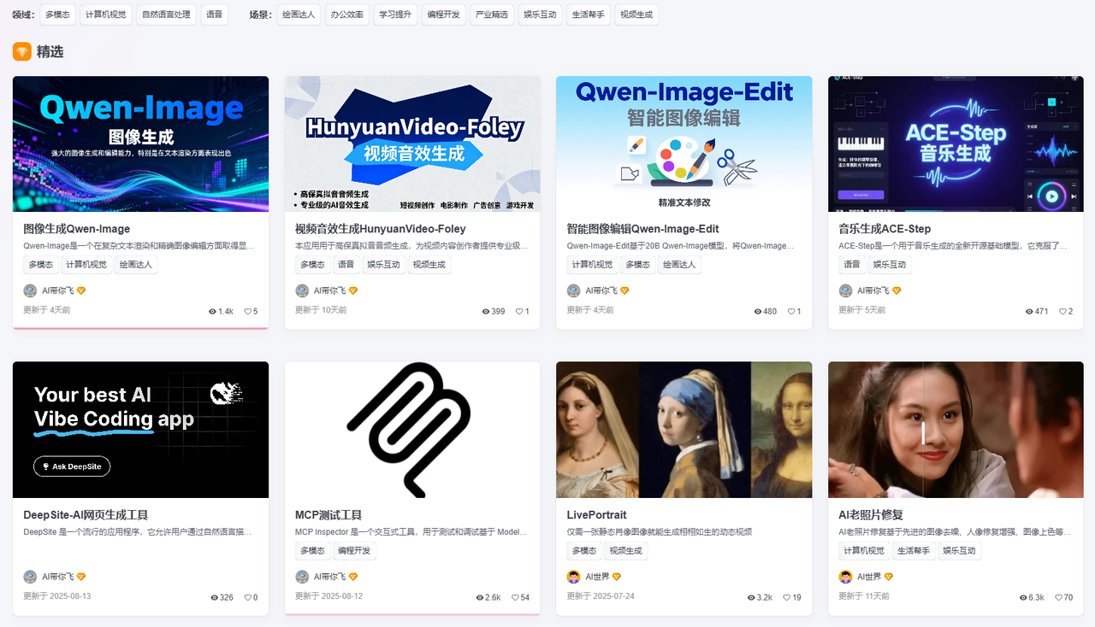This screenshot has width=1095, height=627.
Task: Click the orange 精选 diamond icon
Action: (22, 52)
